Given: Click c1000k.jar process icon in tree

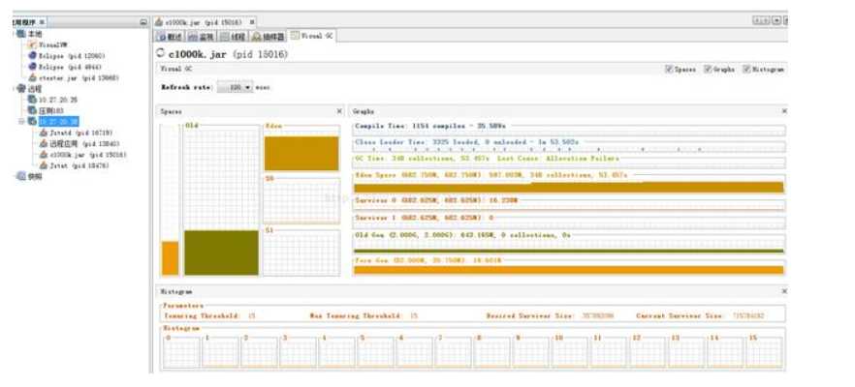Looking at the screenshot, I should pos(44,155).
